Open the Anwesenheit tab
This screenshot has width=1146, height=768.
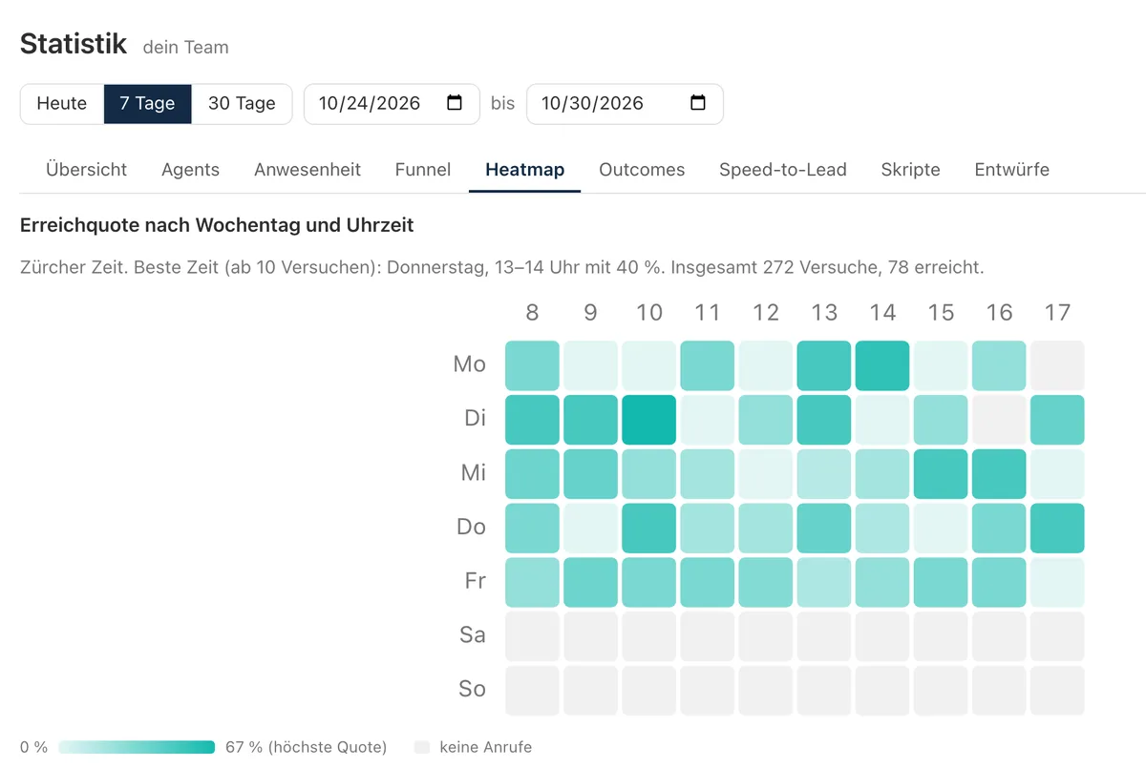(x=308, y=170)
